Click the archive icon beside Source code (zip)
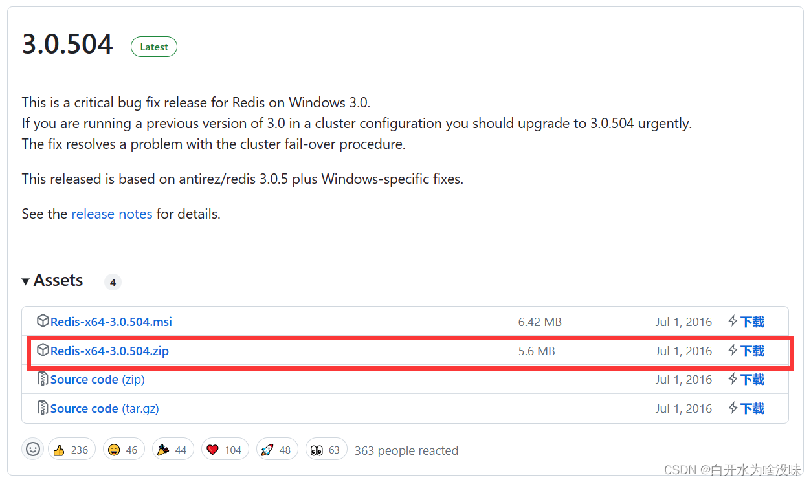Viewport: 811px width, 482px height. click(43, 379)
